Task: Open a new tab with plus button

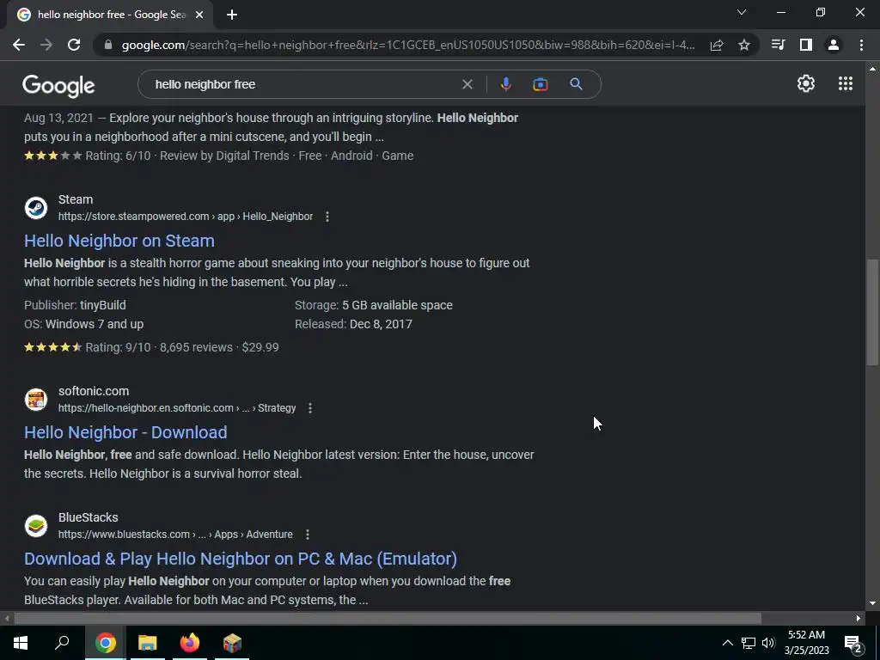Action: pos(232,15)
